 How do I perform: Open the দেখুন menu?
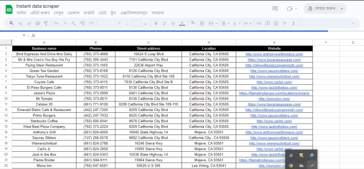pos(59,13)
